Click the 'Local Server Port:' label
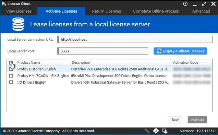The width and height of the screenshot is (218, 135). coord(21,51)
